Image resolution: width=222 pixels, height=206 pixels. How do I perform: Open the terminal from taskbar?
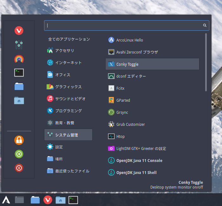pyautogui.click(x=73, y=200)
